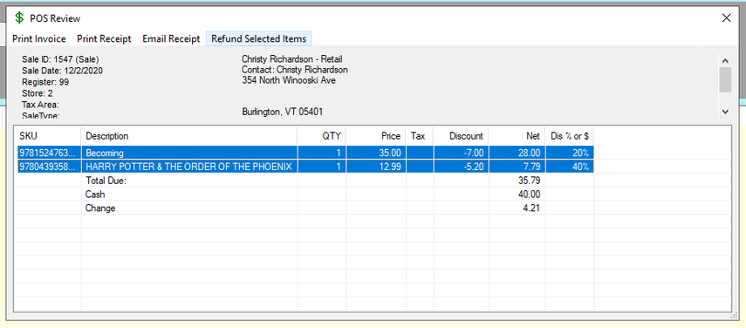This screenshot has width=746, height=328.
Task: Open the Print Invoice menu item
Action: click(39, 39)
